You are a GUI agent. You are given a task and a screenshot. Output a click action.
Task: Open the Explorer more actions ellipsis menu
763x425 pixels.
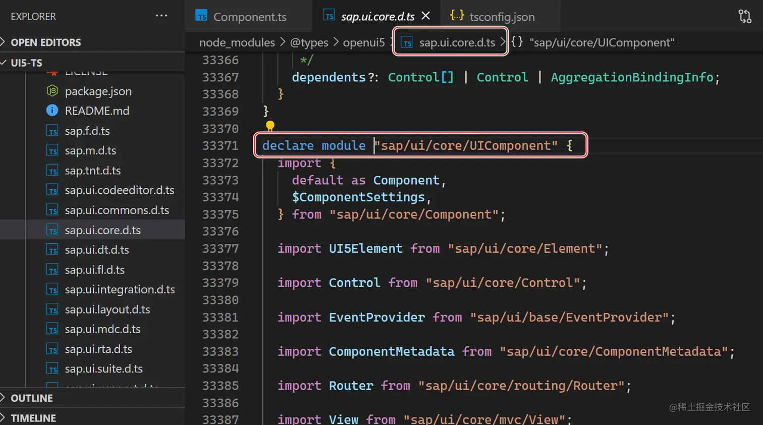tap(161, 16)
